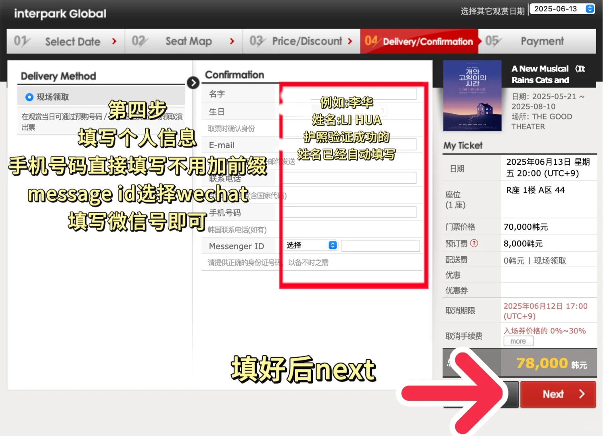Click the chevron arrow beside Delivery Method panel
The image size is (605, 436).
[193, 83]
